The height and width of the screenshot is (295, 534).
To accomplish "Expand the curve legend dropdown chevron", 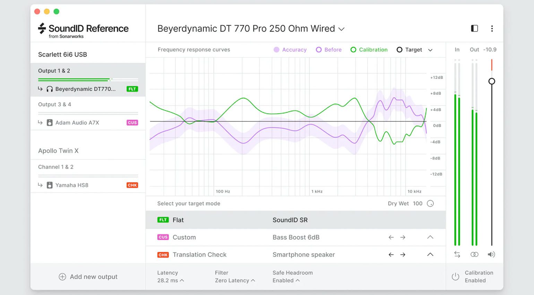I will 430,50.
